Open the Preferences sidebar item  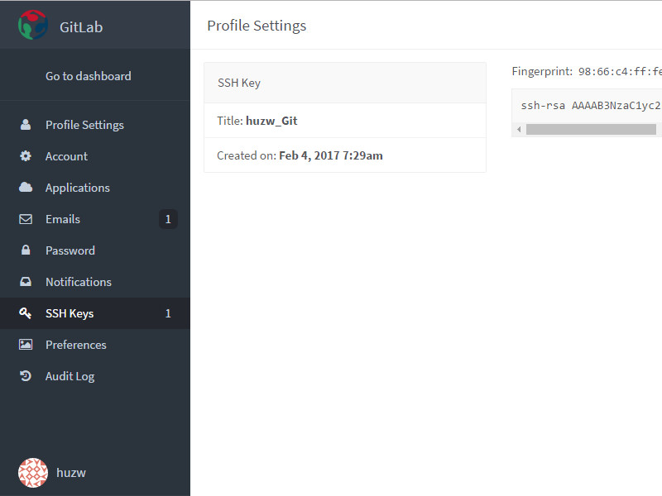[x=75, y=345]
